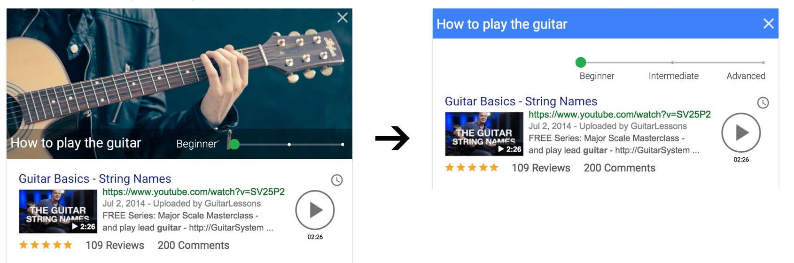Play the video using right card's round play button

point(741,132)
